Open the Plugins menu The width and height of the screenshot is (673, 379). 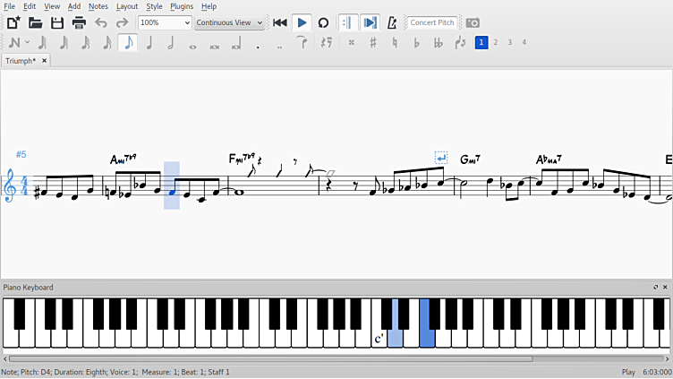182,6
